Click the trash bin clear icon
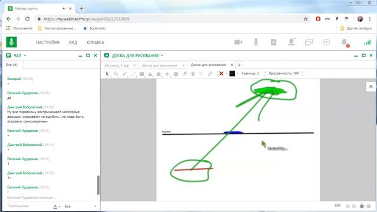This screenshot has height=212, width=377. tap(193, 74)
